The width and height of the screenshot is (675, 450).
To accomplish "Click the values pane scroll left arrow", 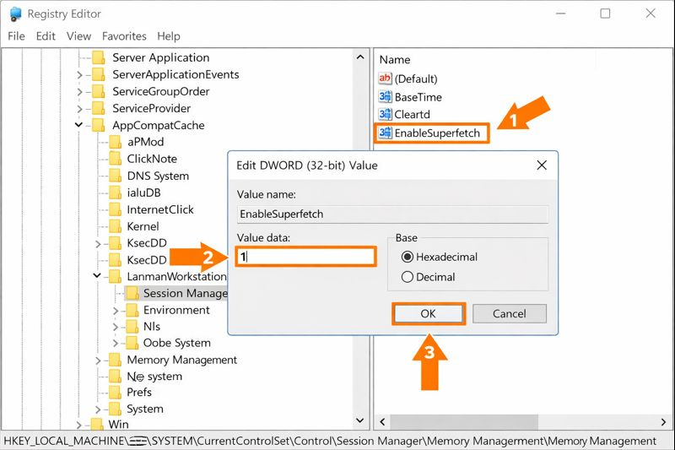I will click(382, 422).
